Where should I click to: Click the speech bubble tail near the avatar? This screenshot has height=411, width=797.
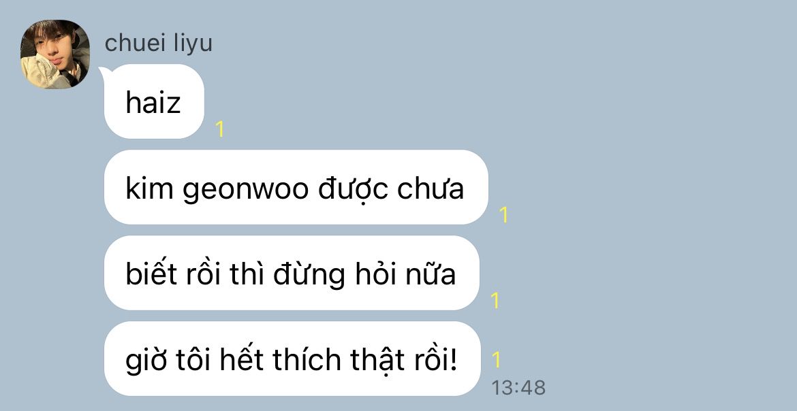click(x=104, y=73)
